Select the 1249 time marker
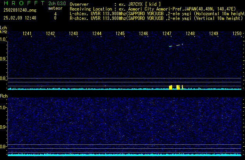The image size is (245, 160). tap(213, 34)
